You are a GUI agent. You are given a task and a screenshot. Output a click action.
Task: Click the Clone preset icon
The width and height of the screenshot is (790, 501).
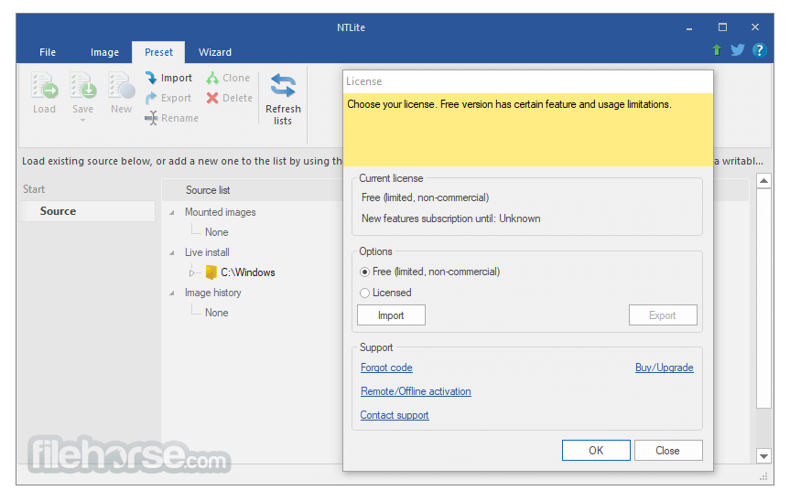point(212,78)
